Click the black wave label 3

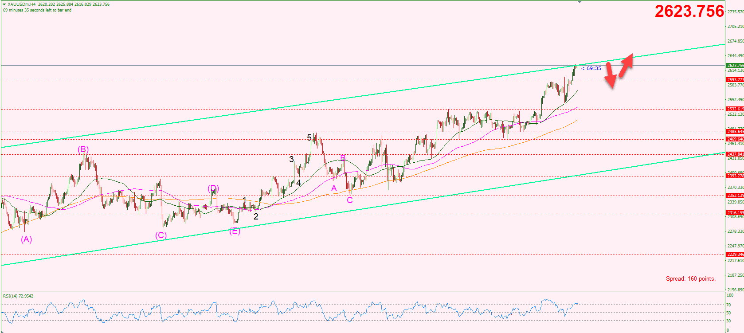(x=291, y=159)
